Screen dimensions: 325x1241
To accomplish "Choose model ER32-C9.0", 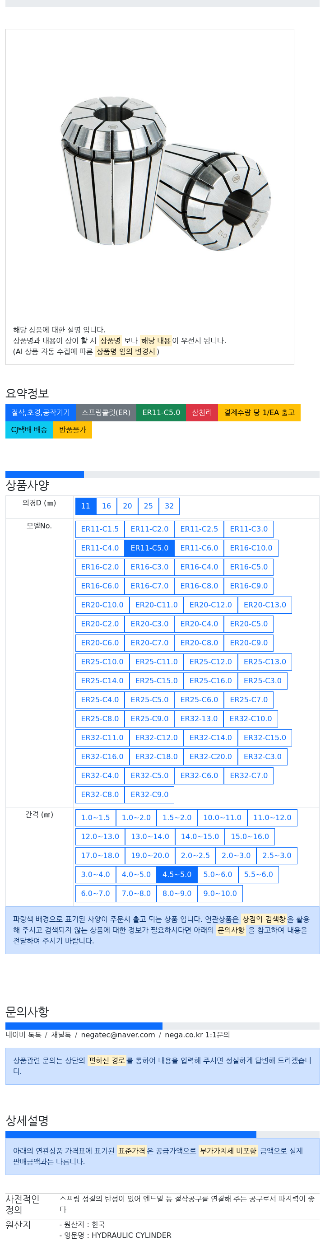I will click(x=149, y=794).
